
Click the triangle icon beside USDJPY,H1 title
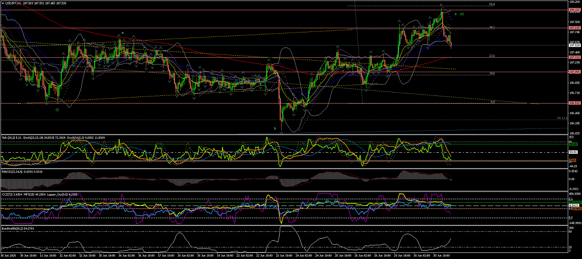click(2, 3)
